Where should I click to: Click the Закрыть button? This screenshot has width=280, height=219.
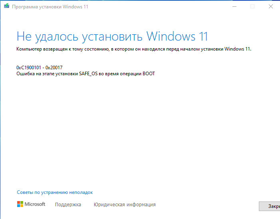[270, 206]
